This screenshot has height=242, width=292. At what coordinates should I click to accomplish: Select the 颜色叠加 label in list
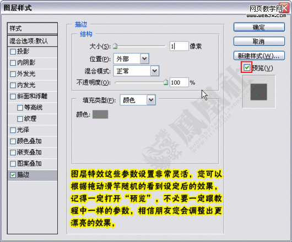point(29,141)
